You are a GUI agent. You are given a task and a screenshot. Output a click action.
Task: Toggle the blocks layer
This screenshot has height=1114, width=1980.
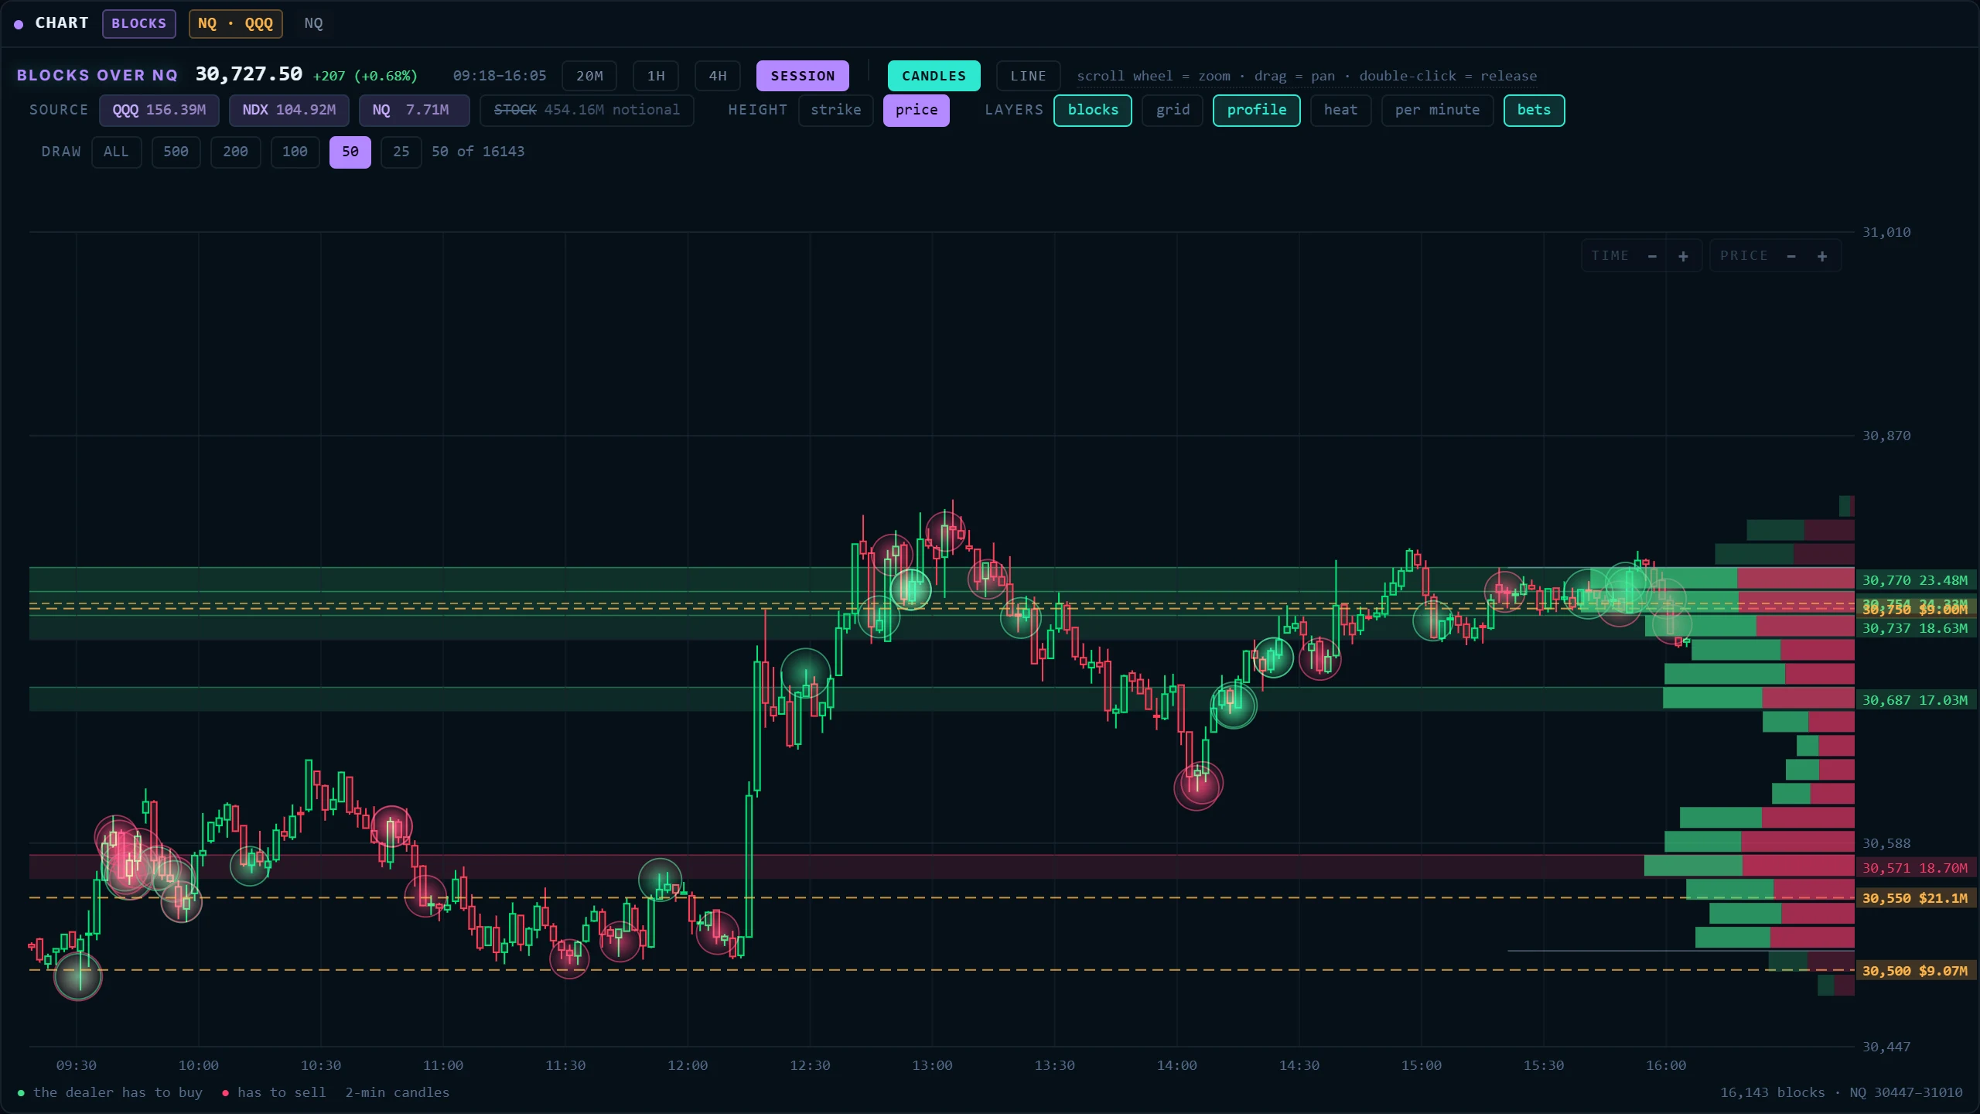(x=1093, y=110)
